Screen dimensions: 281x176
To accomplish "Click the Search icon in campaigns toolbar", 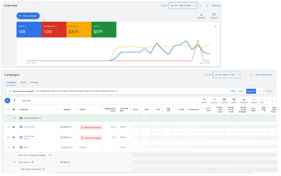I will [204, 100].
